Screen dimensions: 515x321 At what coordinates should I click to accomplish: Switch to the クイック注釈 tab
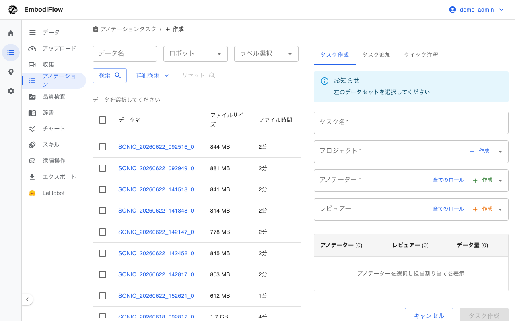421,55
